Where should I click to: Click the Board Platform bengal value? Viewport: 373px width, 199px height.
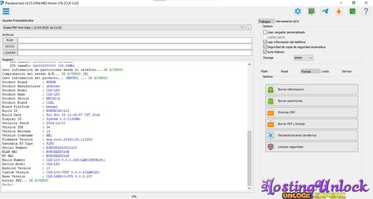[52, 107]
